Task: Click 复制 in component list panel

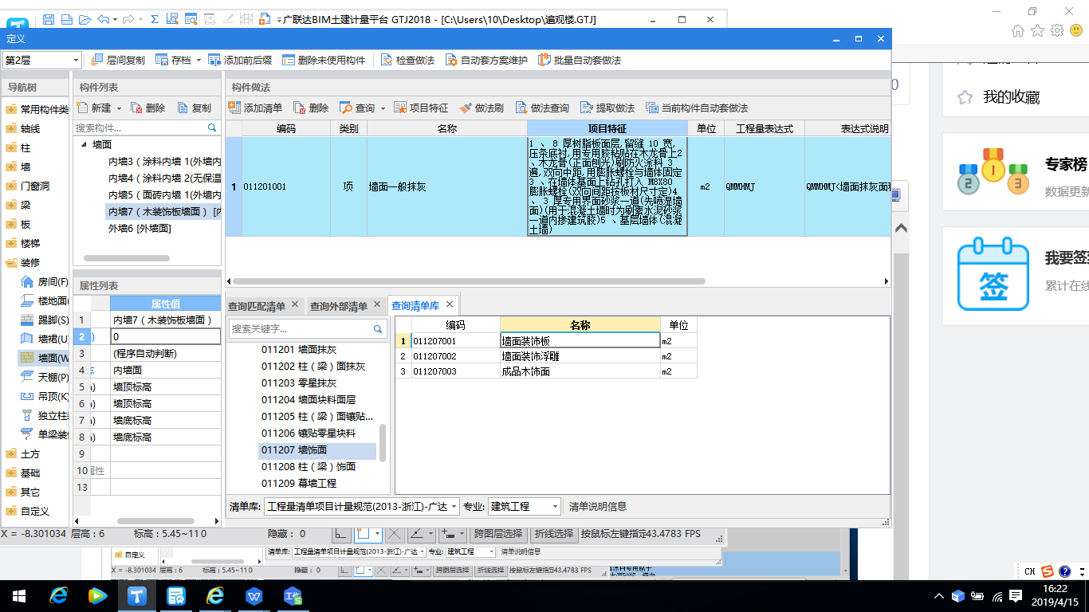Action: pos(195,108)
